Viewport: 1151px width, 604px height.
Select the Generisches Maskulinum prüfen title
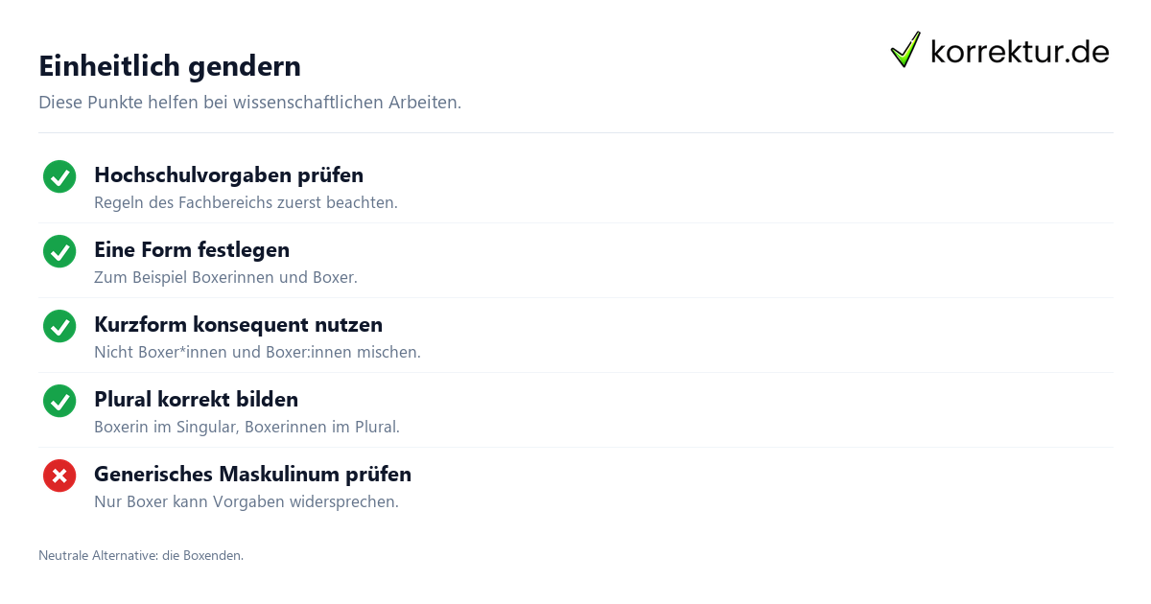point(252,475)
